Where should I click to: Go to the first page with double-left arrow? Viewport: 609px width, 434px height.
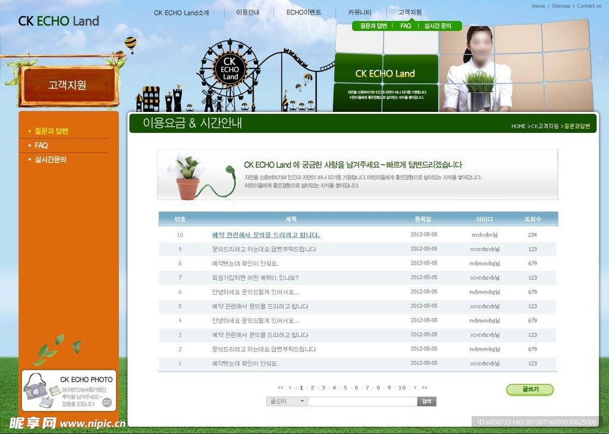pyautogui.click(x=281, y=388)
